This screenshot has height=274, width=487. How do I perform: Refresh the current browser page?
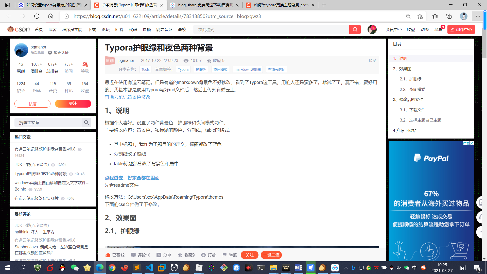(x=37, y=16)
